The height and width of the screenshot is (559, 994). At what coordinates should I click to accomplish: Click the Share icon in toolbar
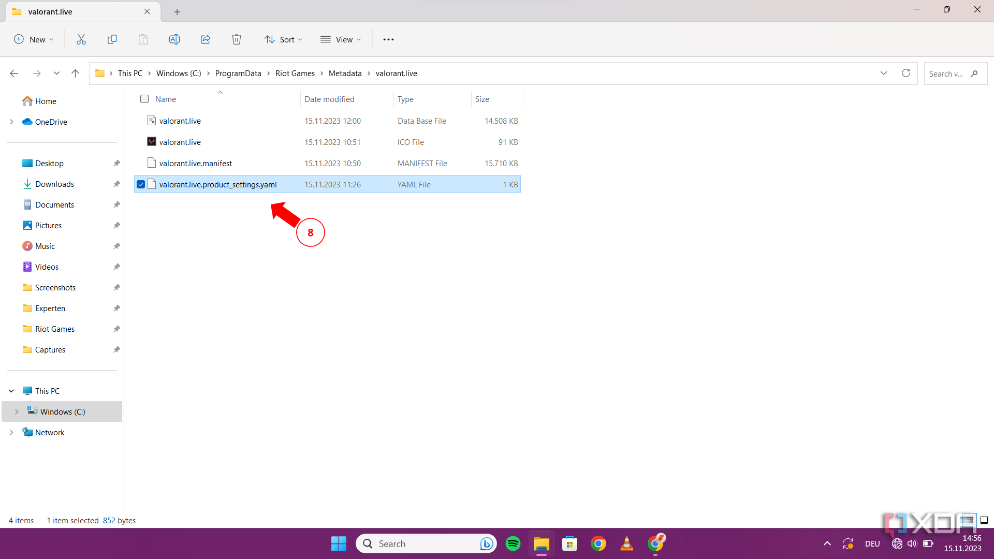pyautogui.click(x=206, y=39)
